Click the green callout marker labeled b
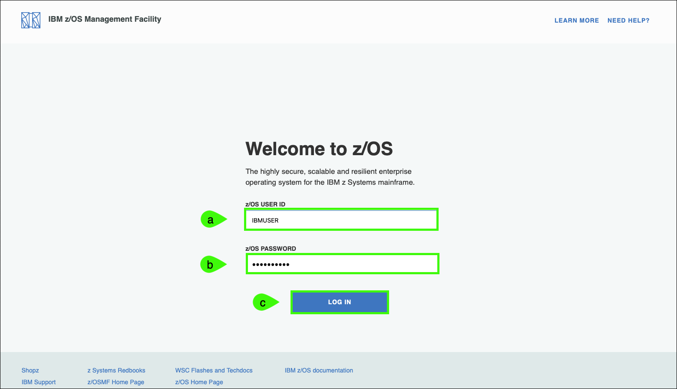The height and width of the screenshot is (389, 677). pyautogui.click(x=211, y=264)
